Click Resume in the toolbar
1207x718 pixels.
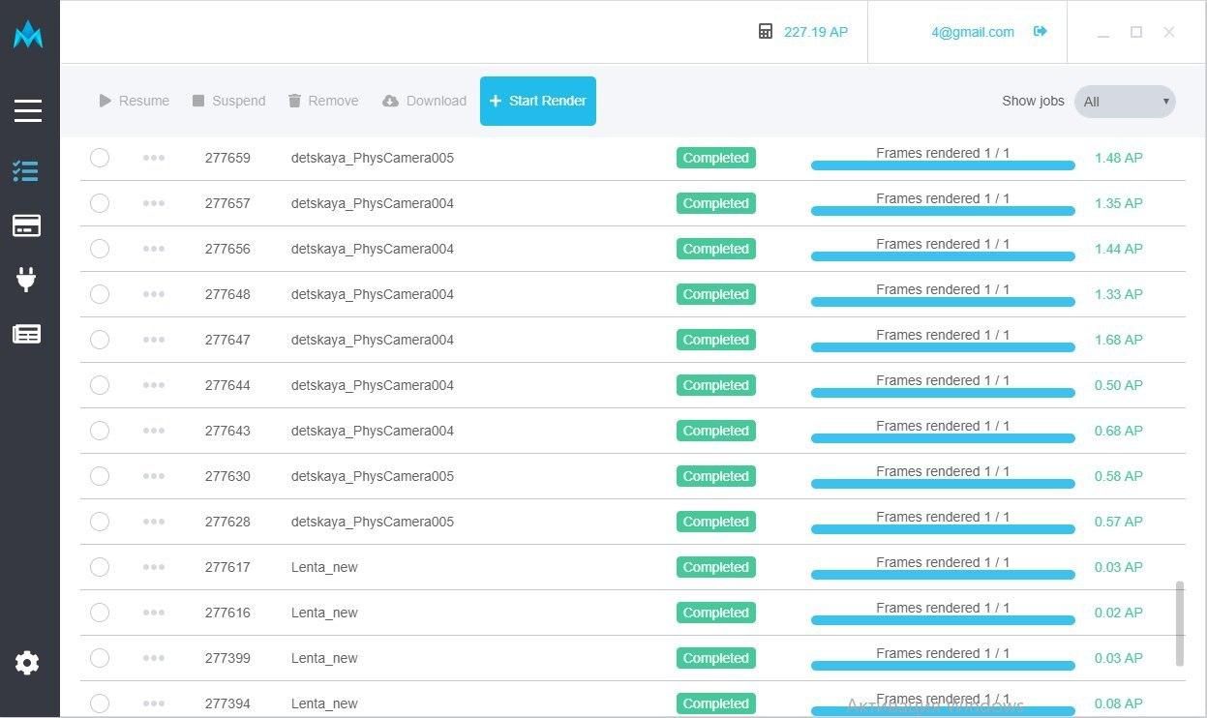pyautogui.click(x=134, y=101)
